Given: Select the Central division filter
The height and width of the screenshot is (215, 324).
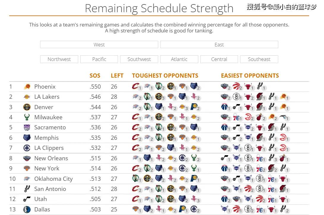Looking at the screenshot, I should (x=219, y=59).
